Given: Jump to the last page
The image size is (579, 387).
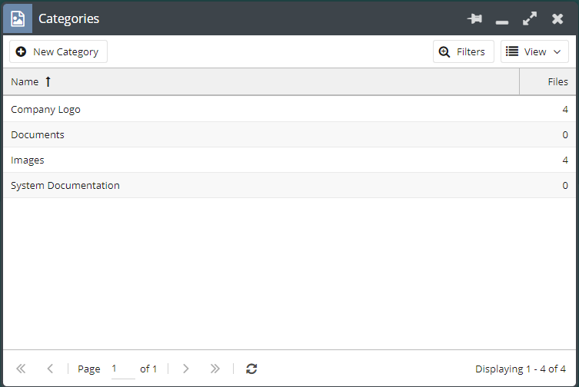Looking at the screenshot, I should 215,369.
